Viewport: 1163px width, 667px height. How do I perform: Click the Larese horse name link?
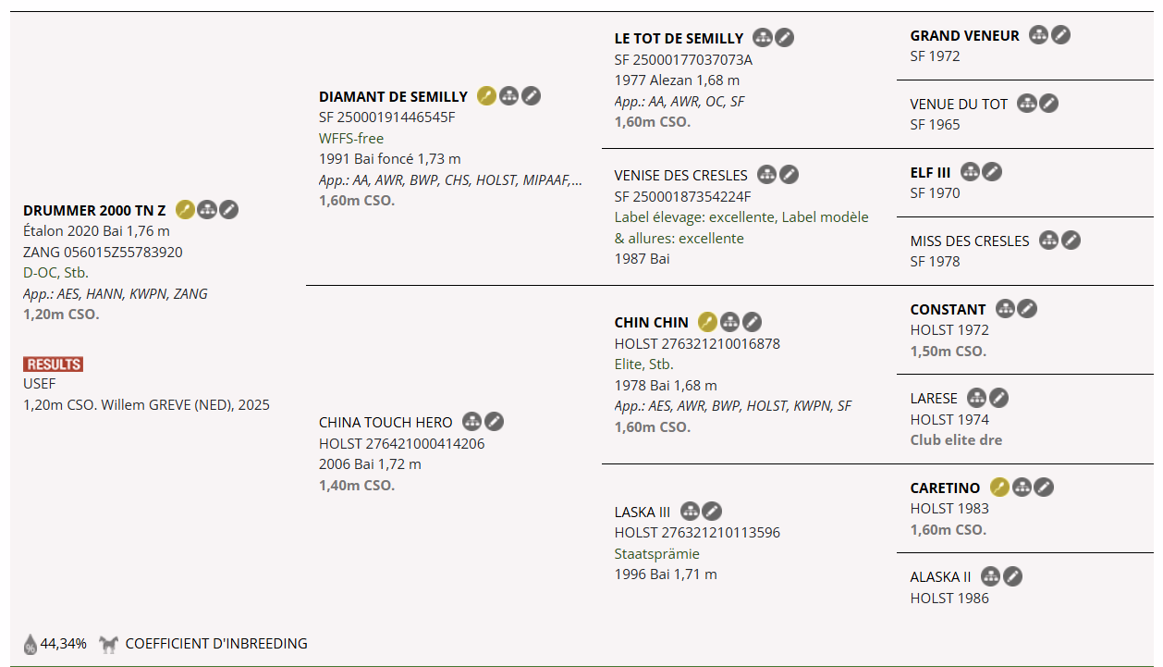[x=934, y=398]
